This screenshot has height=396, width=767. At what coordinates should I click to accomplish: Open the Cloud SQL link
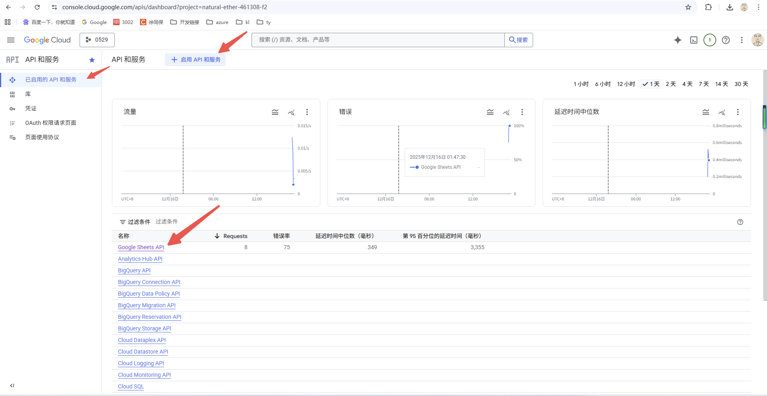pos(131,386)
